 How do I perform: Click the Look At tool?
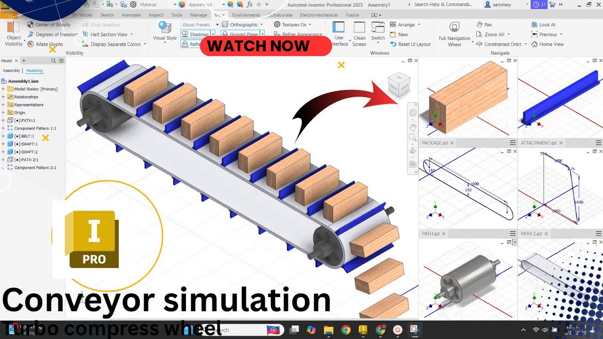(x=544, y=24)
